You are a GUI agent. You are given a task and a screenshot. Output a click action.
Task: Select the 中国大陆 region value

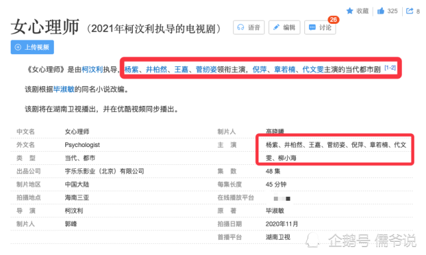[x=77, y=184]
